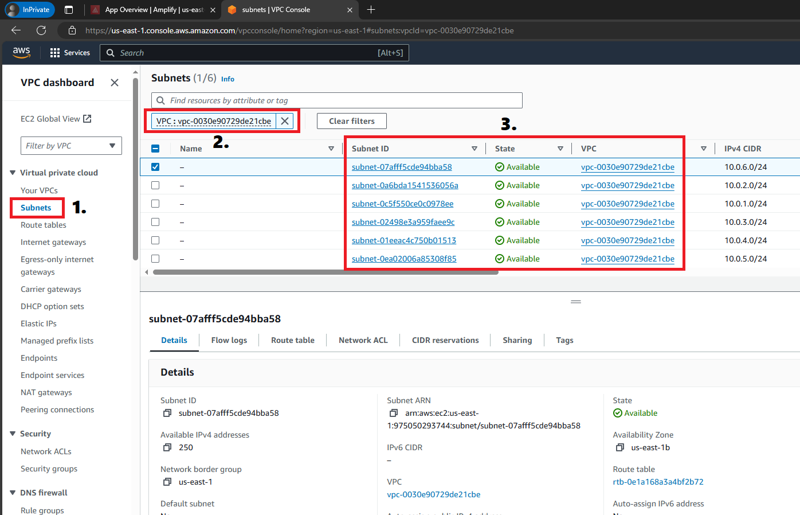Image resolution: width=800 pixels, height=515 pixels.
Task: Click the browser address bar URL
Action: point(299,30)
